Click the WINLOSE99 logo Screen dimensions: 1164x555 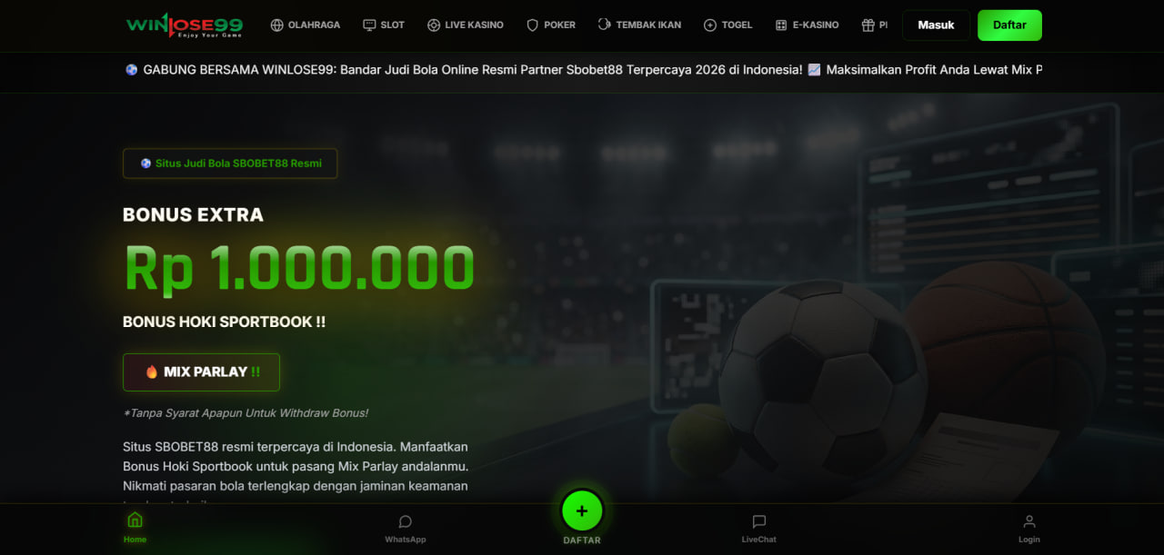click(185, 25)
